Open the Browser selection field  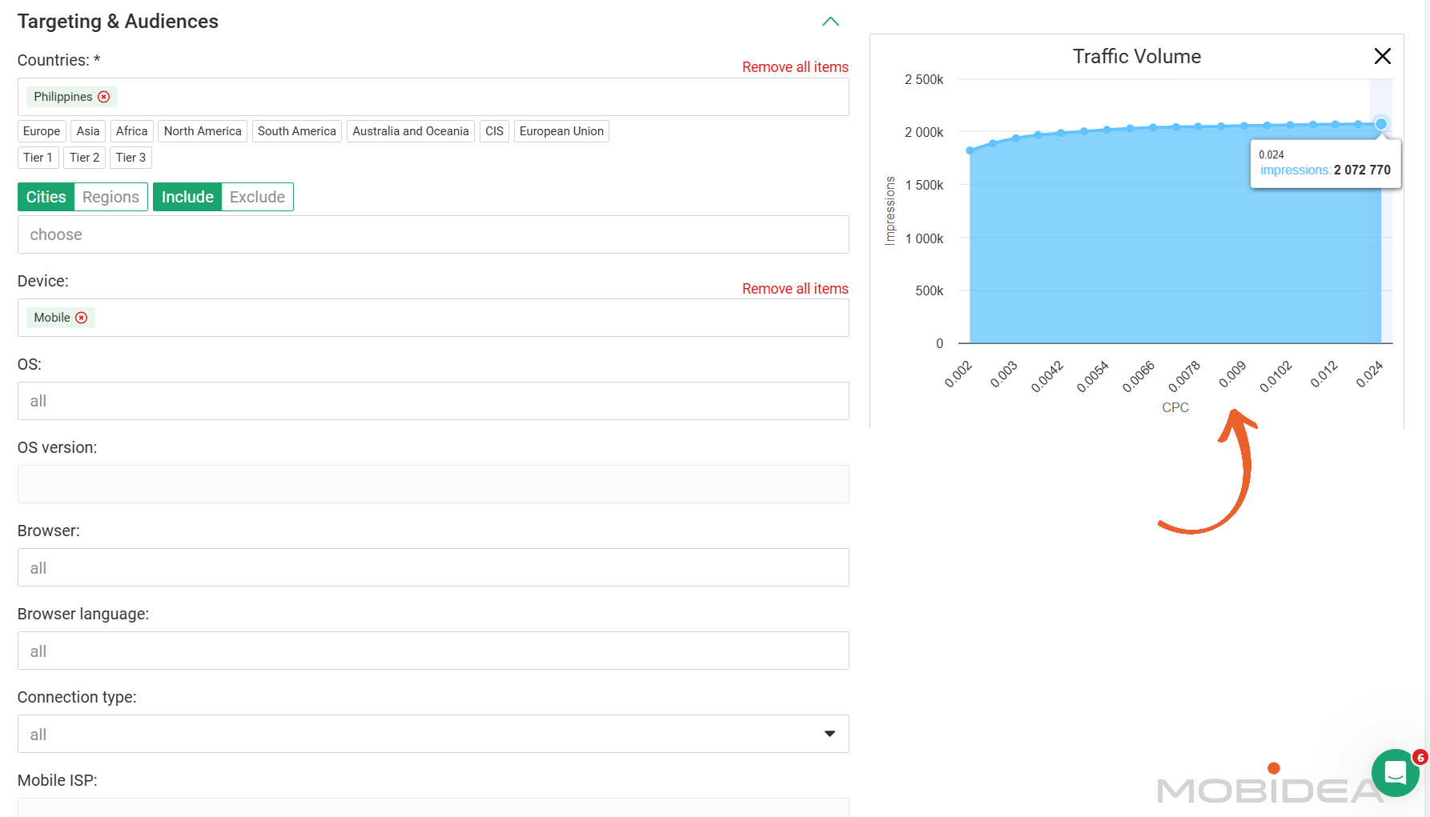click(433, 567)
